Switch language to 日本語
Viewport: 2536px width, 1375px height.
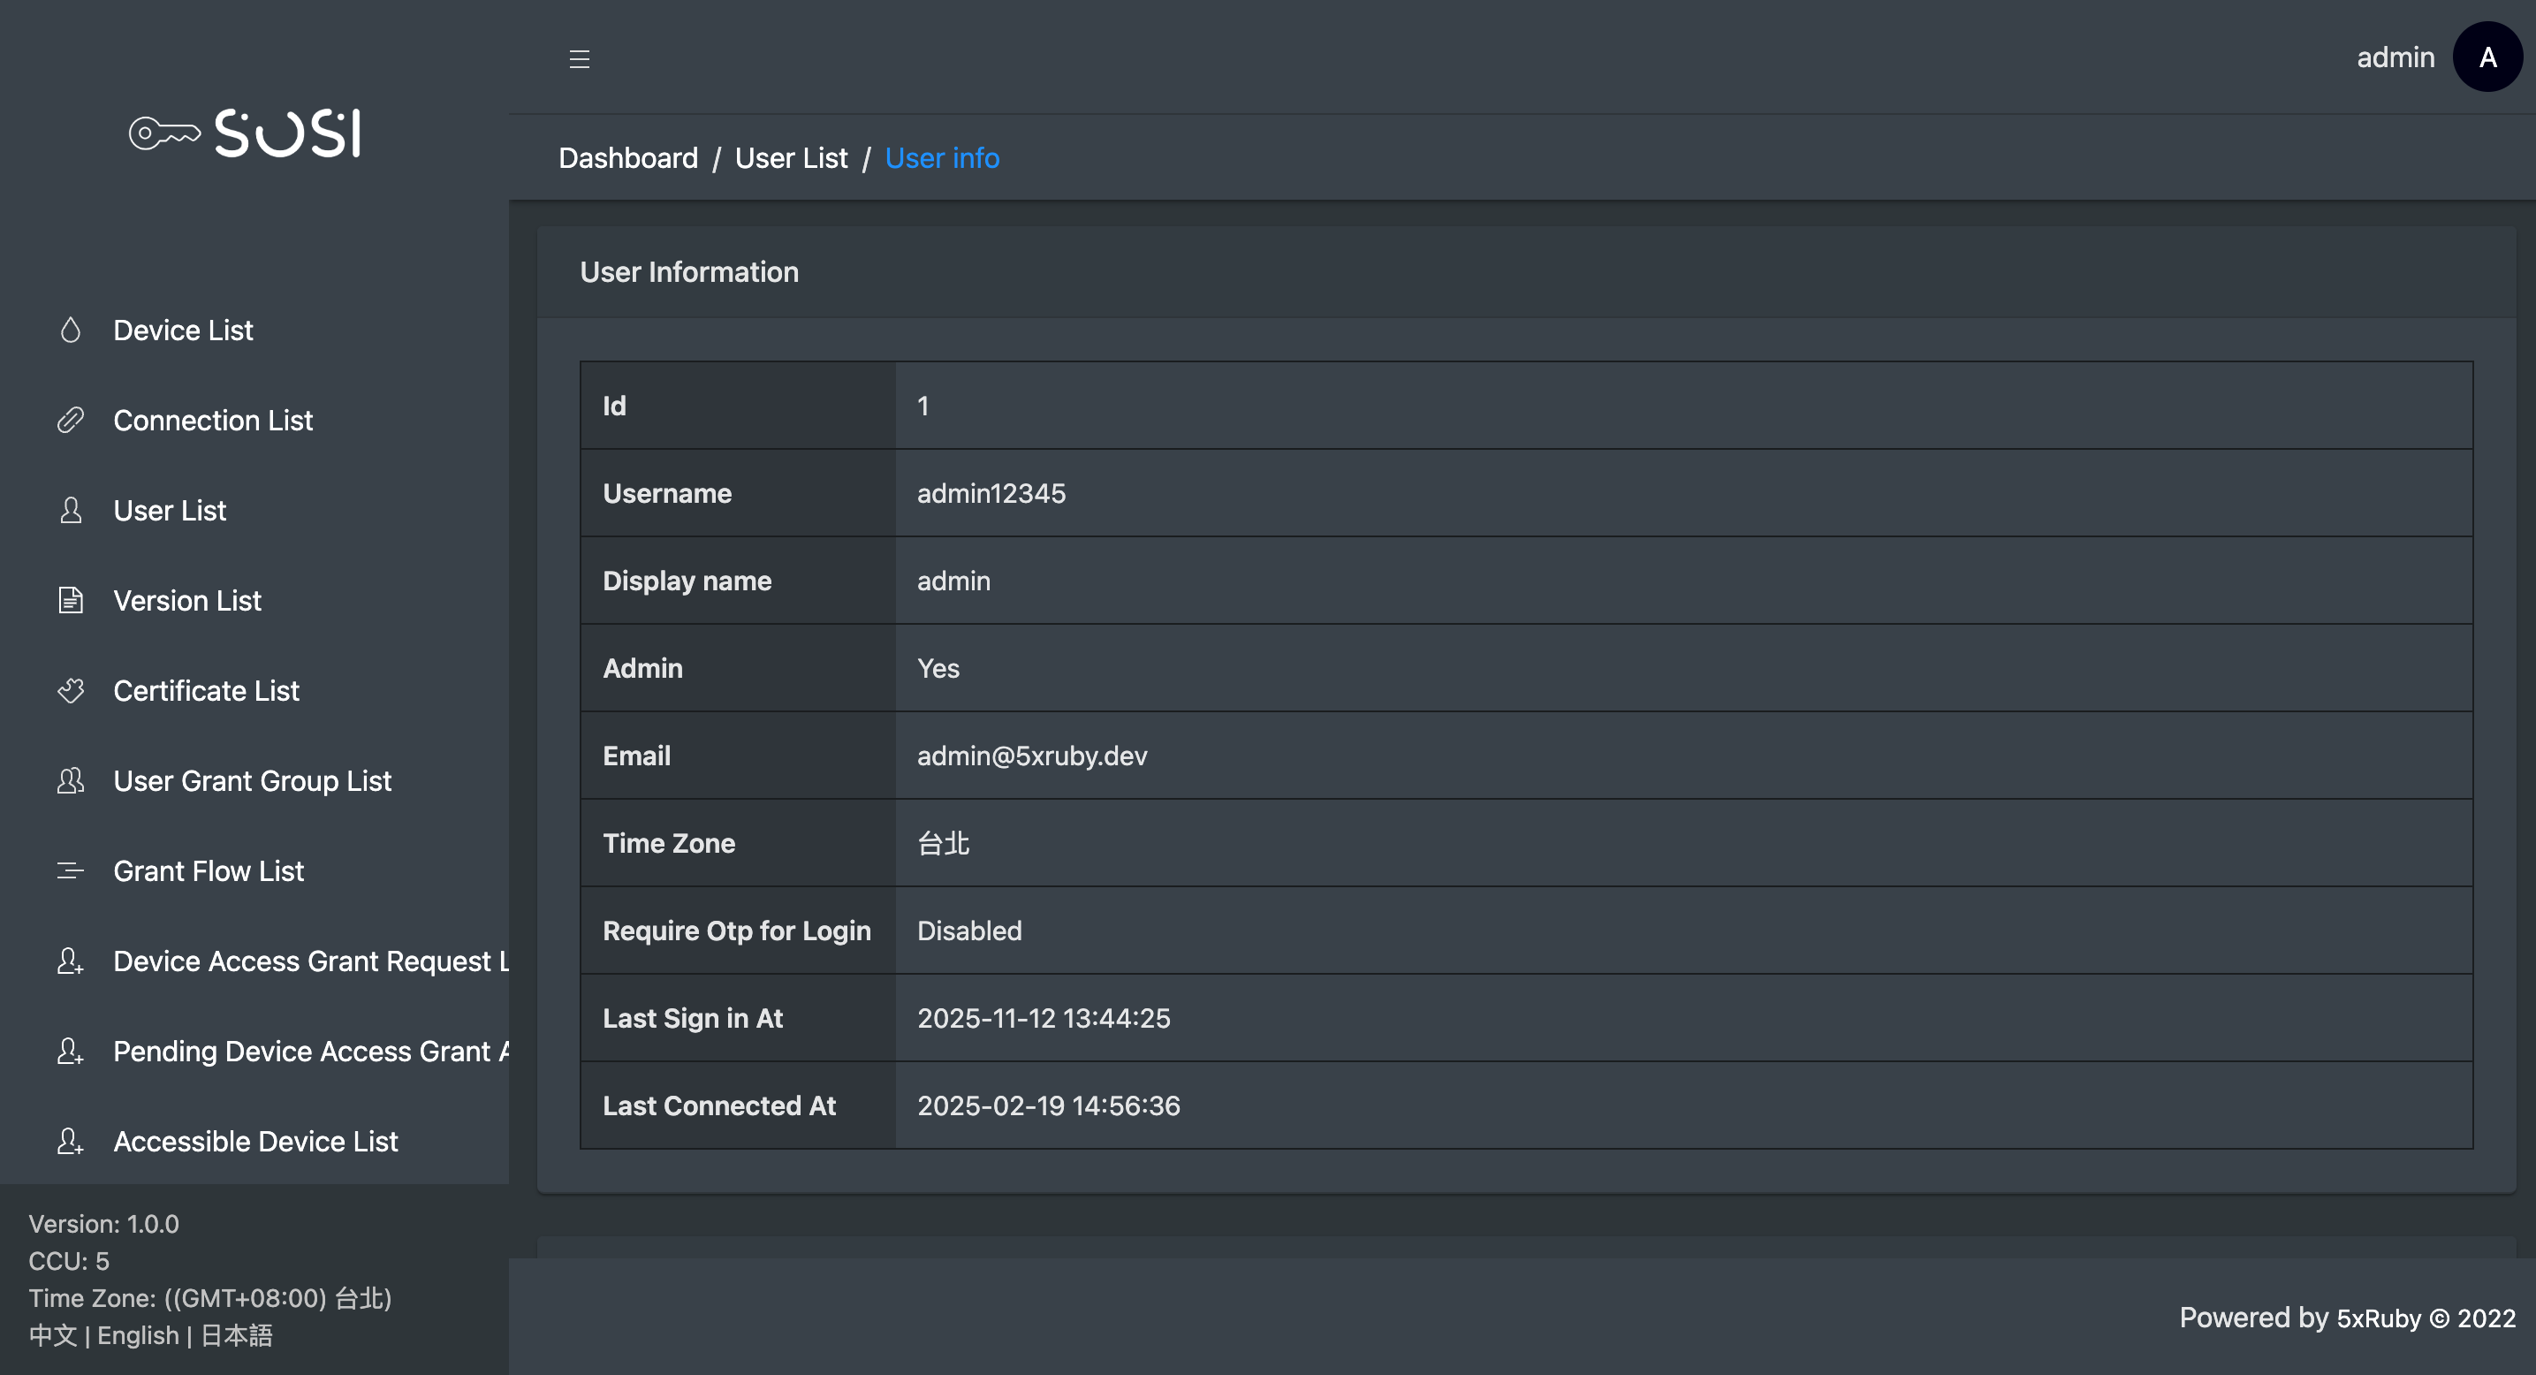coord(236,1335)
